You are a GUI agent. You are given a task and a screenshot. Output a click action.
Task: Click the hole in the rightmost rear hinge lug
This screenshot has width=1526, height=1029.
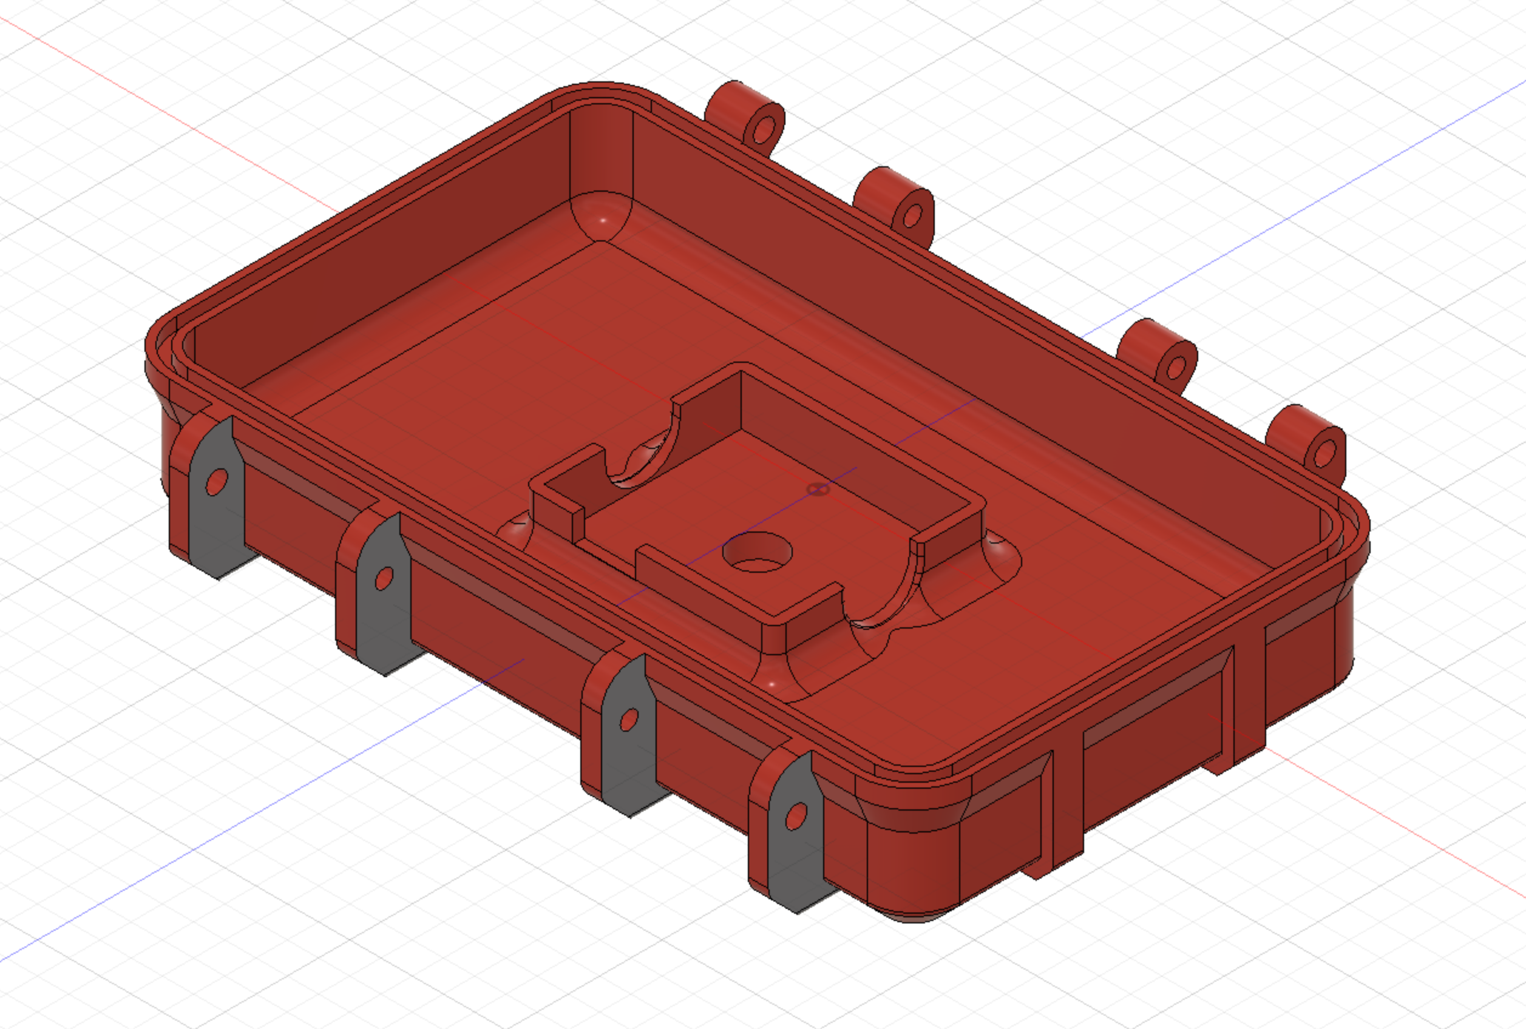pos(1324,453)
